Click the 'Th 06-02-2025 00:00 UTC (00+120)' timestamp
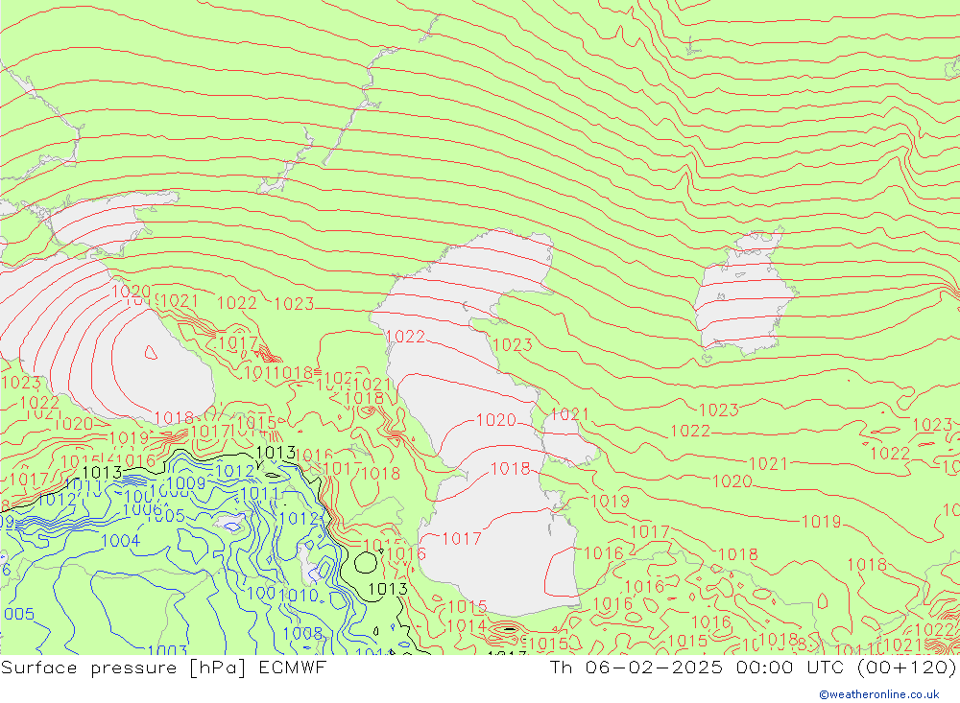The width and height of the screenshot is (960, 703). (753, 667)
